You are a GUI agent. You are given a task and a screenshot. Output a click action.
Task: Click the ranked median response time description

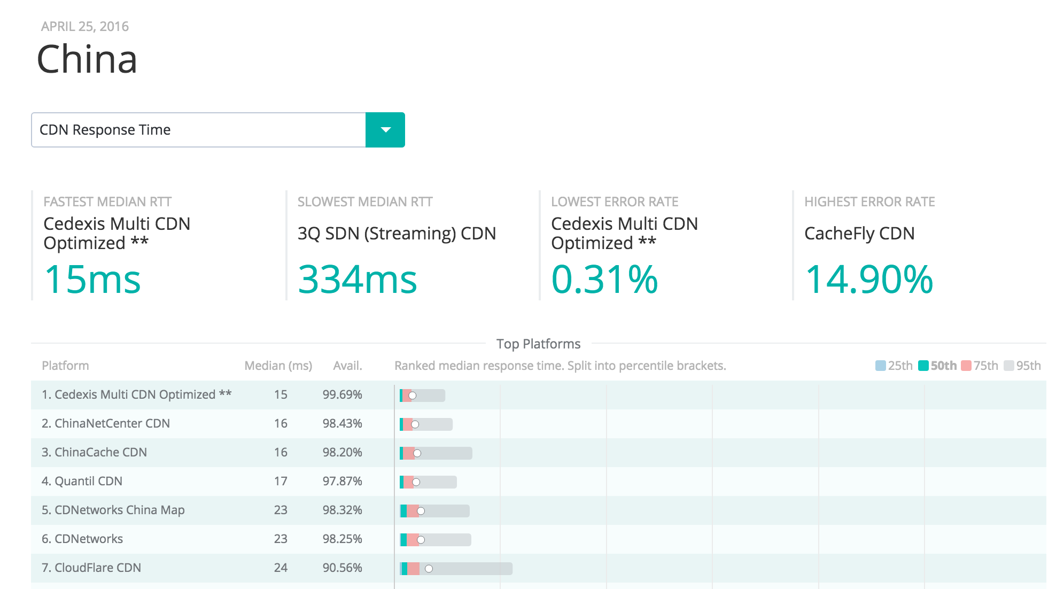pyautogui.click(x=560, y=366)
